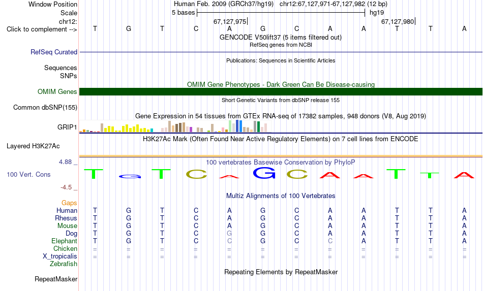Click the 67,127,975 position marker

pyautogui.click(x=230, y=21)
